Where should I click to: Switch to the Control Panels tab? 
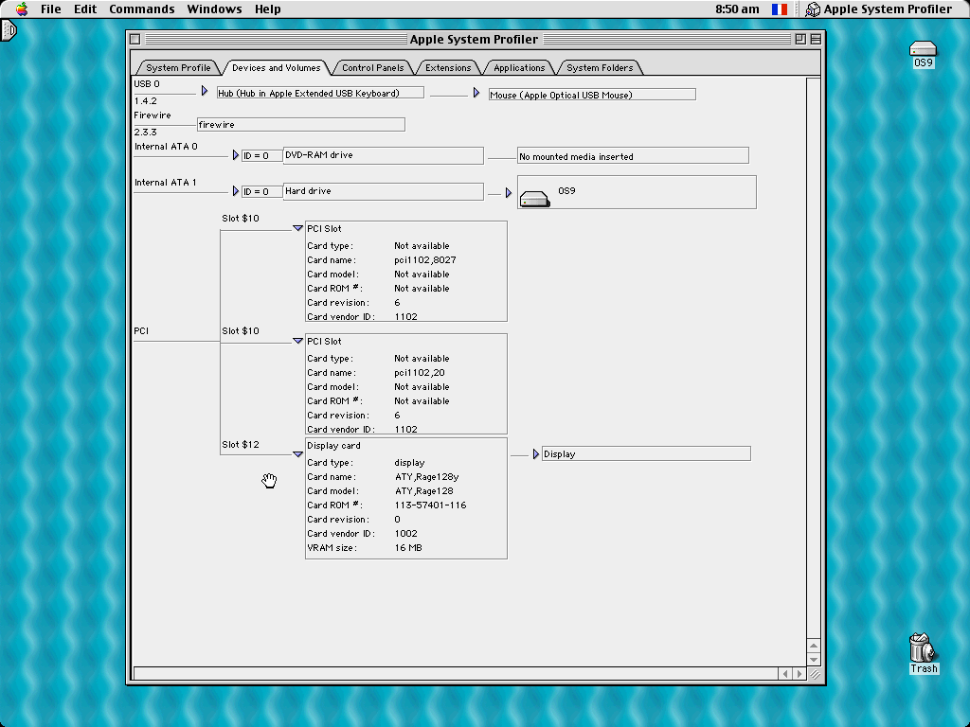pos(372,67)
